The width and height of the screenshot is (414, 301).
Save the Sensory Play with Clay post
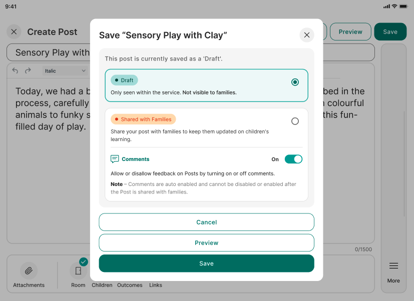pos(206,263)
